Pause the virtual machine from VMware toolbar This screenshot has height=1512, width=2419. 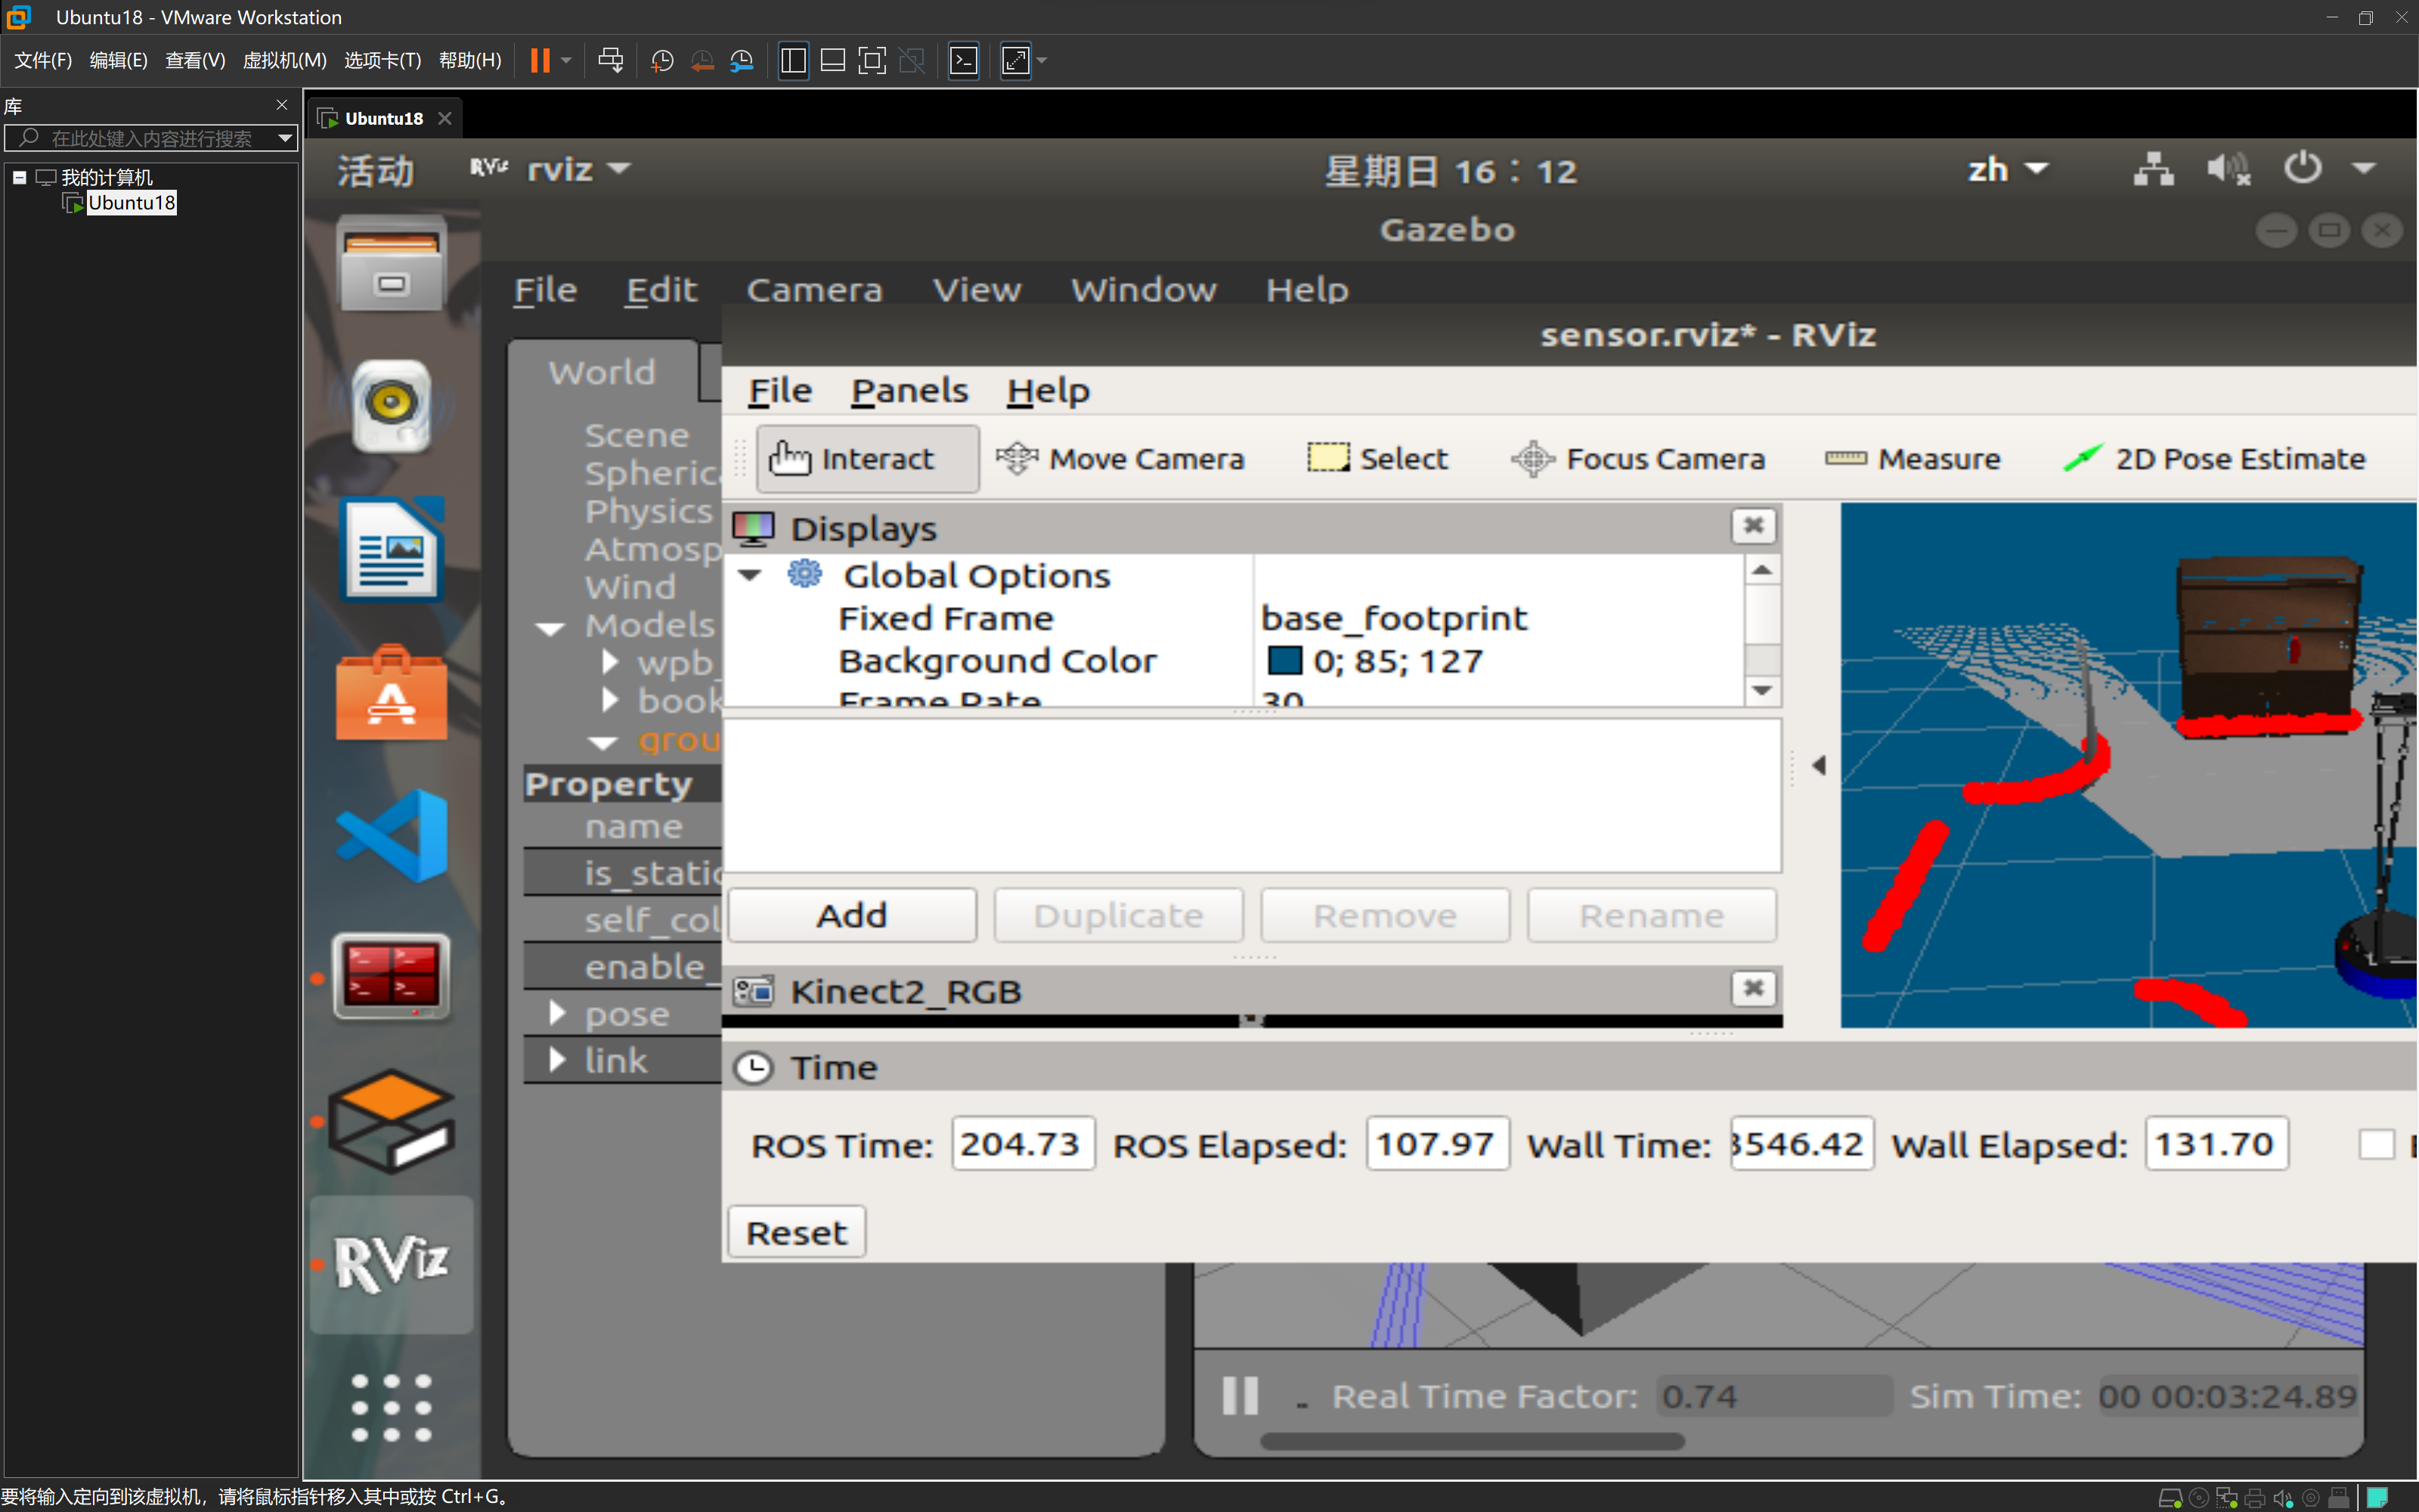point(540,60)
